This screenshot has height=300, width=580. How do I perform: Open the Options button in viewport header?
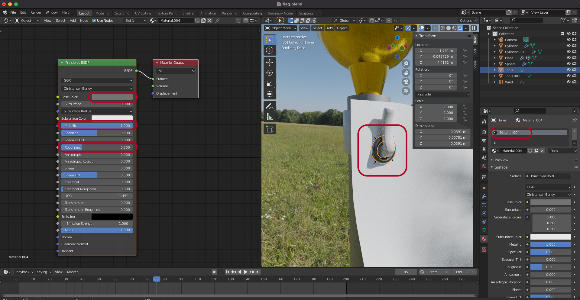point(468,21)
